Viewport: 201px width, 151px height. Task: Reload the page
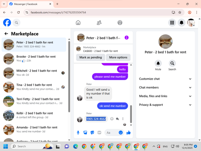point(18,12)
